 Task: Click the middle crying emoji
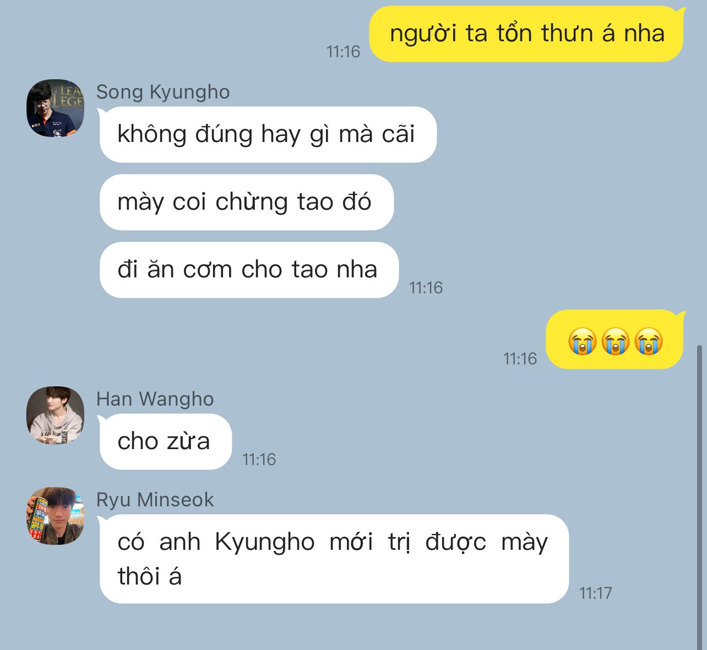point(615,341)
